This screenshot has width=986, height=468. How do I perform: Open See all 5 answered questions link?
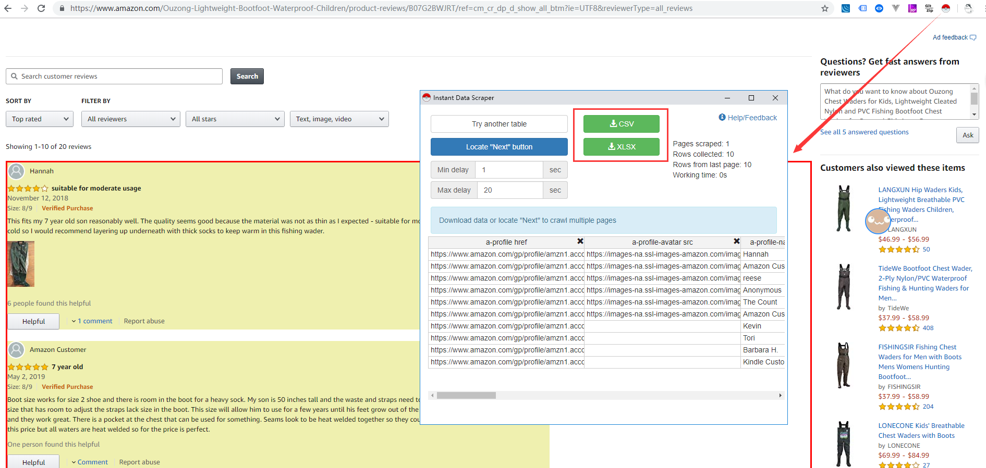tap(865, 132)
